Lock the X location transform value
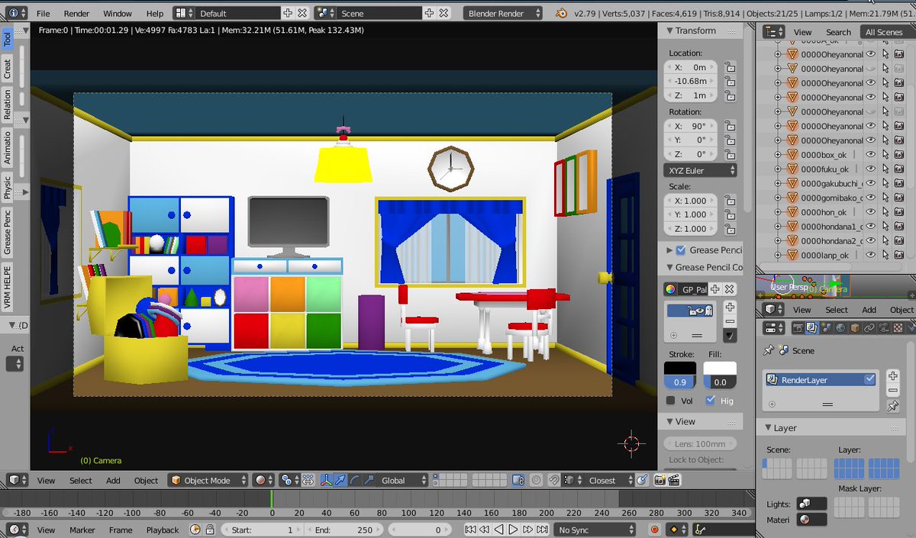 point(730,67)
